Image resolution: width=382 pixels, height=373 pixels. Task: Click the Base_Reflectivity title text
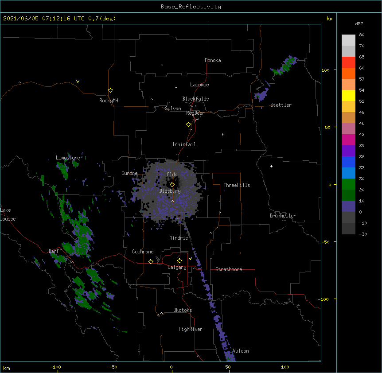pyautogui.click(x=191, y=7)
